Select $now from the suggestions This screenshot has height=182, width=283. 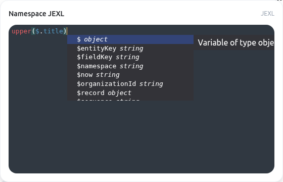point(130,75)
